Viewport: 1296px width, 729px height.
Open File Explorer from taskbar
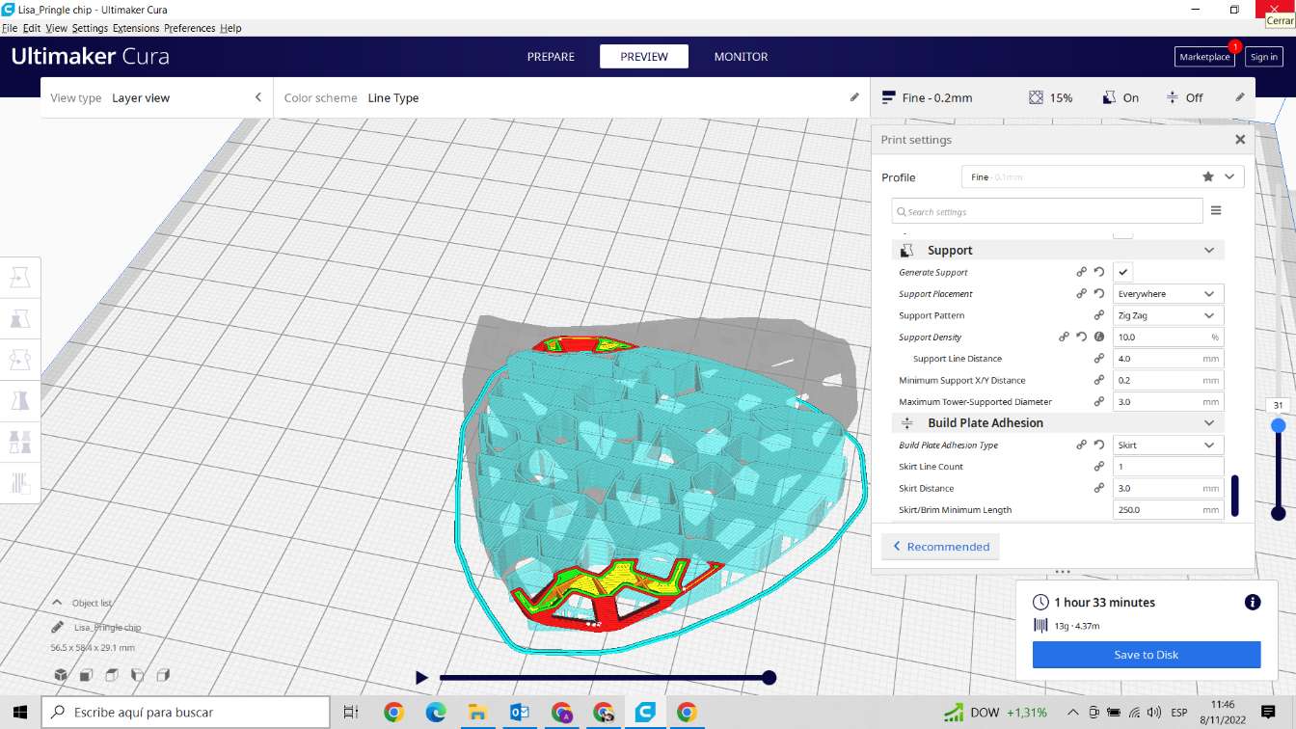click(477, 713)
